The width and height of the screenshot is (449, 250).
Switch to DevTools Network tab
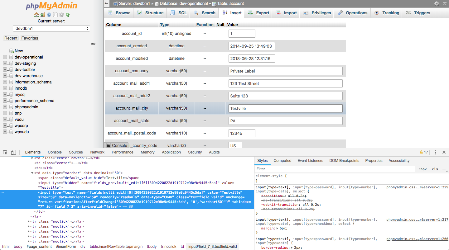point(97,152)
